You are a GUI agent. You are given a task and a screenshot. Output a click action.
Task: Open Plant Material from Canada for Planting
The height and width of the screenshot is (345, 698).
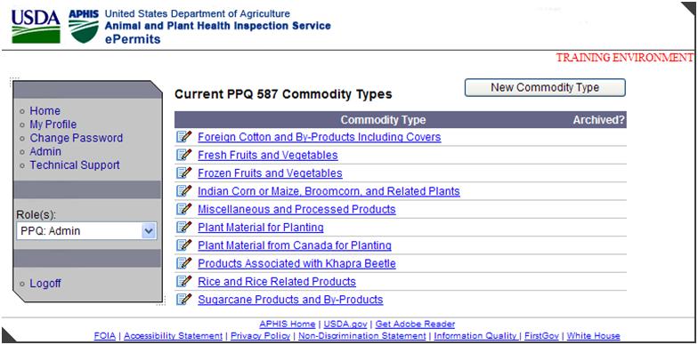pyautogui.click(x=295, y=245)
